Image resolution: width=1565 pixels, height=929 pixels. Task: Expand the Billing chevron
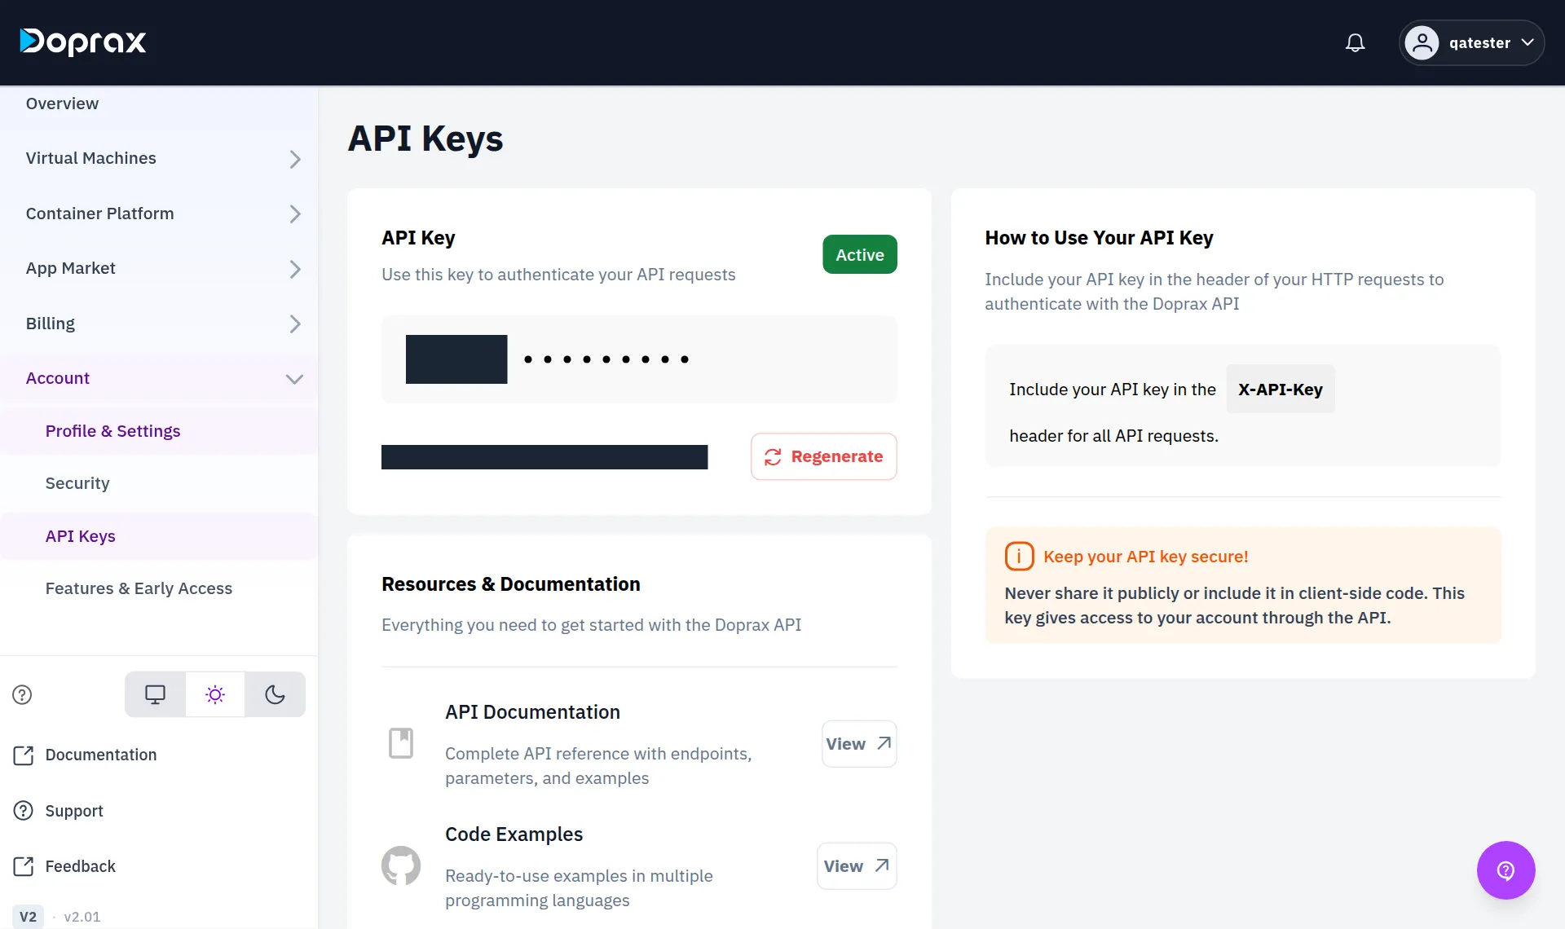tap(295, 324)
